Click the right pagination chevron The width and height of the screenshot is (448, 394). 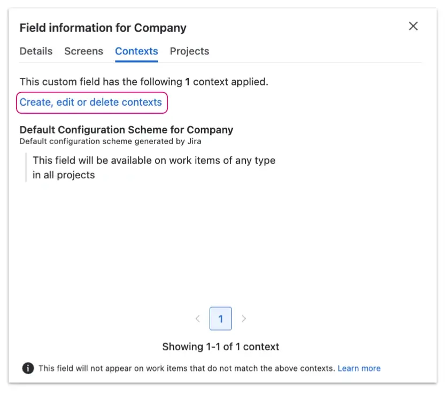point(244,318)
